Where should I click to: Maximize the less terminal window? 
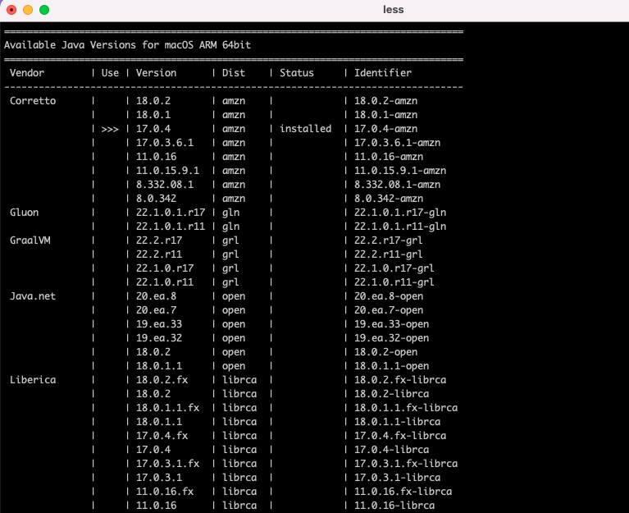click(44, 10)
